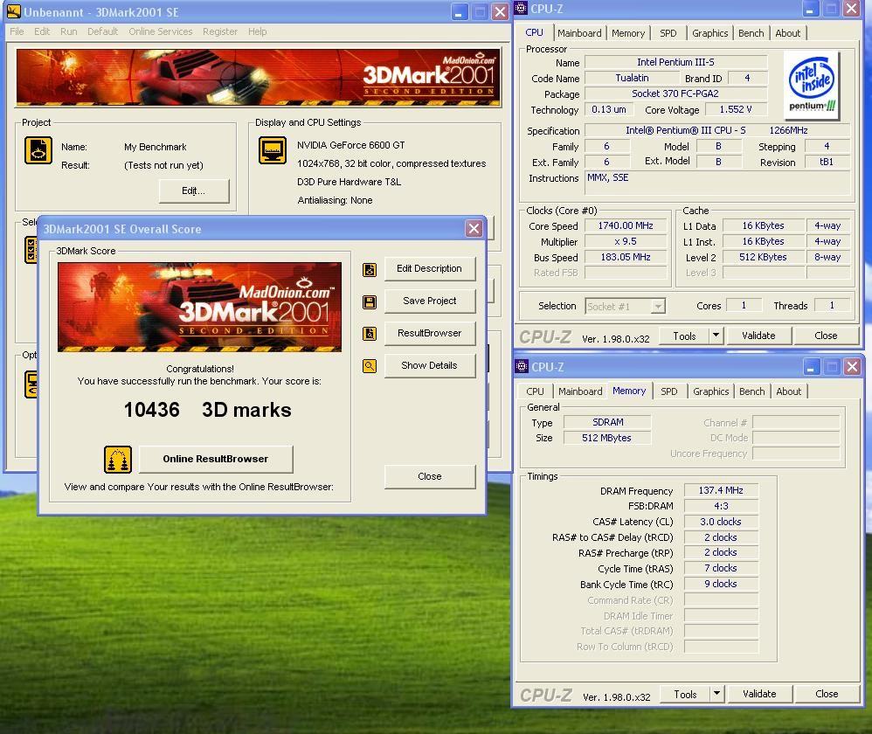Click the FSB:DRAM 4:3 value
Screen dimensions: 872x734
[x=721, y=506]
